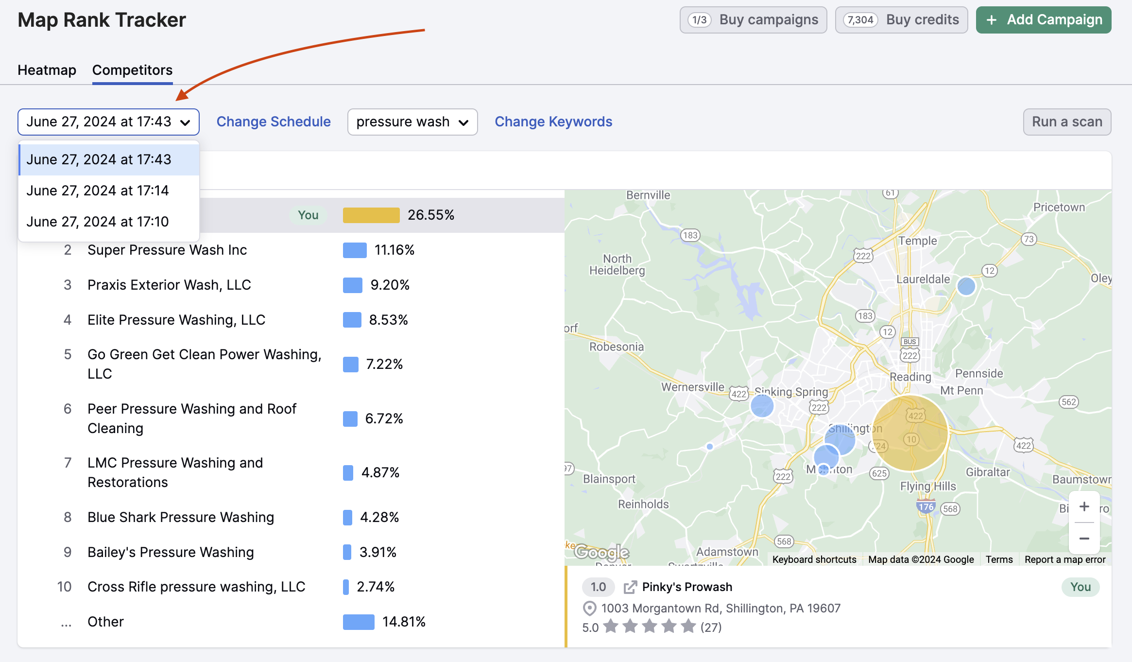Select Elite Pressure Washing, LLC row

[x=292, y=320]
